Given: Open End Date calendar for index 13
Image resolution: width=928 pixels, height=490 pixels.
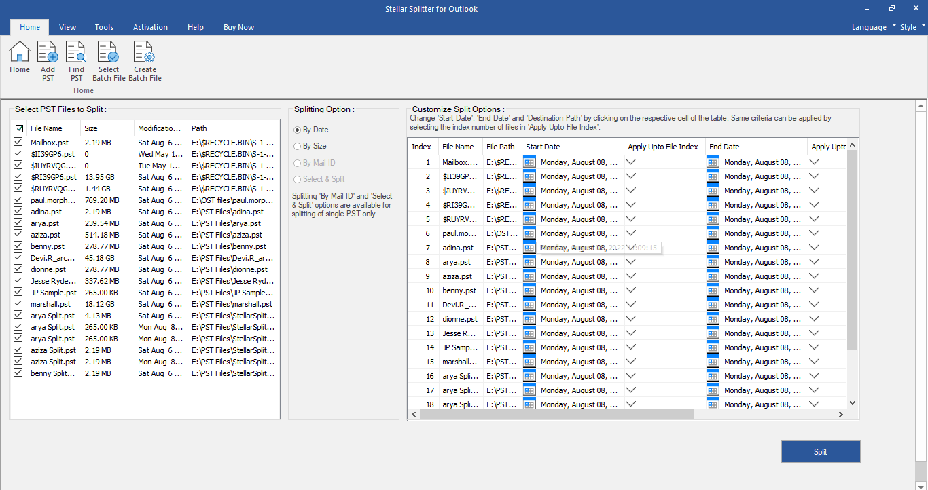Looking at the screenshot, I should 713,333.
